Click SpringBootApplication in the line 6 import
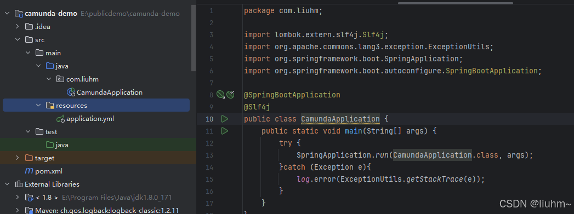 pyautogui.click(x=492, y=71)
